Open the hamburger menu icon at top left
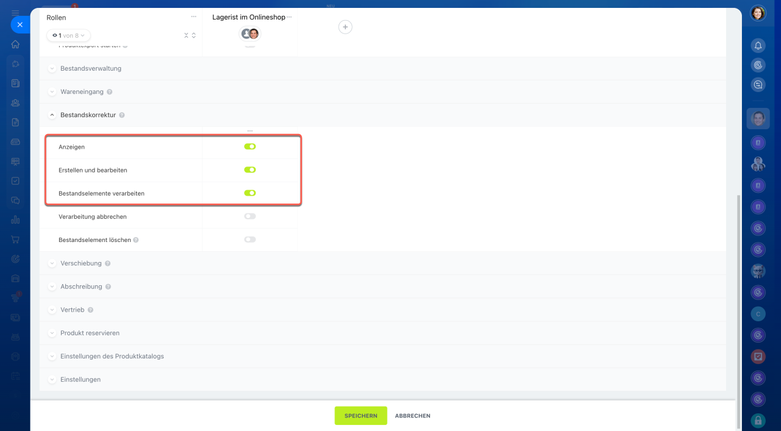Screen dimensions: 781x431 click(15, 13)
